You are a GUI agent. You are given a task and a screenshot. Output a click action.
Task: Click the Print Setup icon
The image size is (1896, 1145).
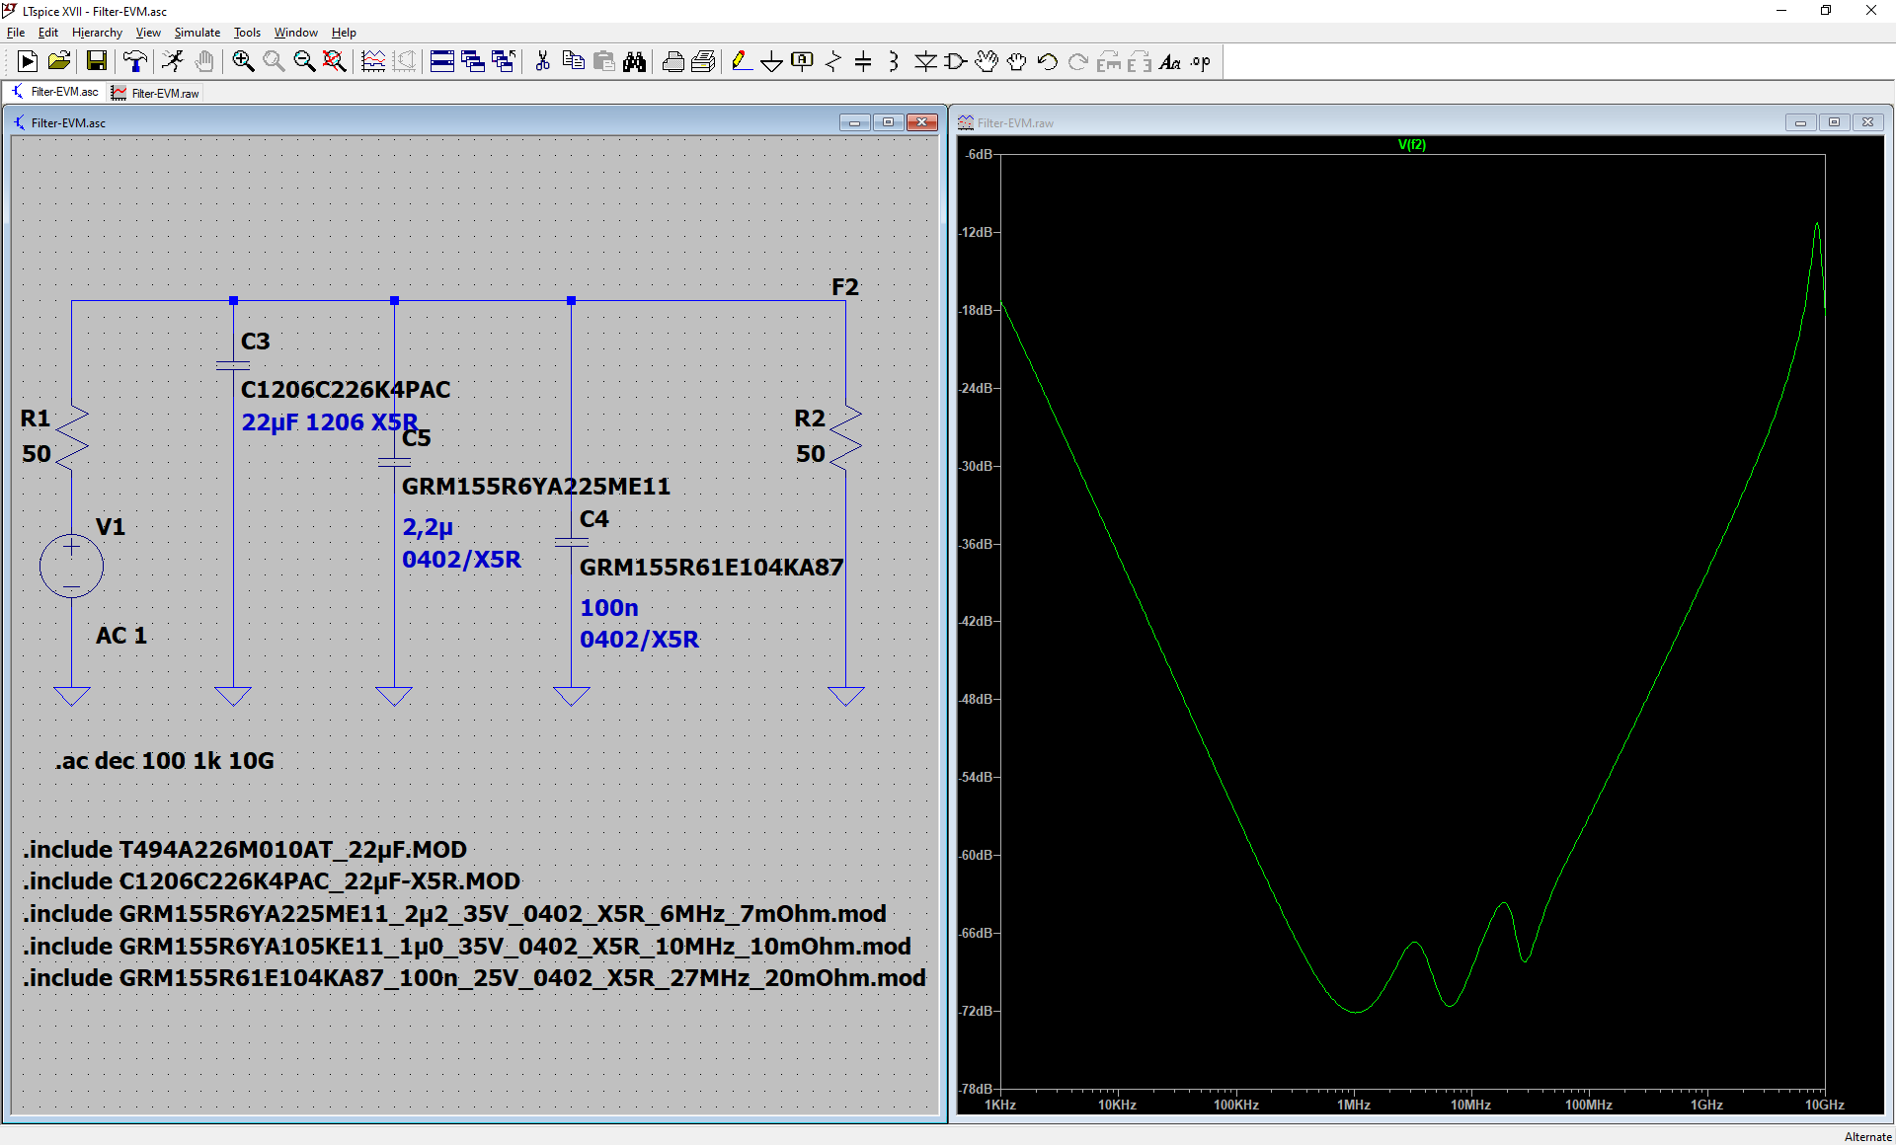pyautogui.click(x=703, y=62)
